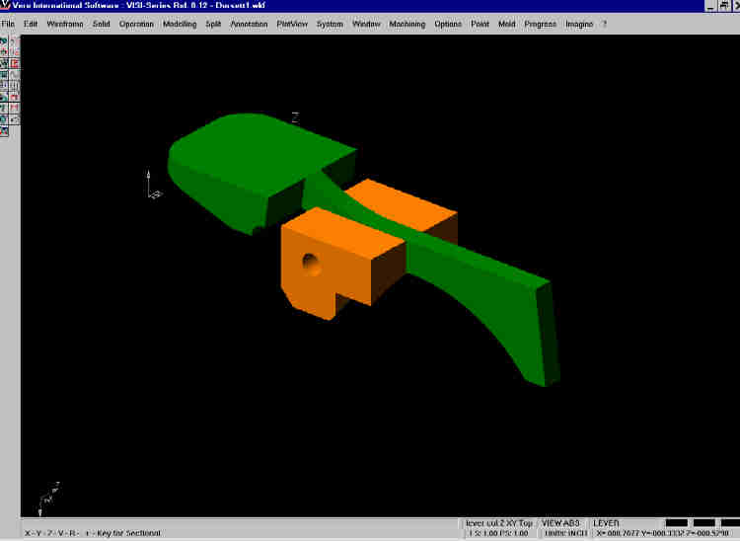
Task: Click the X Y Z coordinate readout
Action: tap(664, 533)
